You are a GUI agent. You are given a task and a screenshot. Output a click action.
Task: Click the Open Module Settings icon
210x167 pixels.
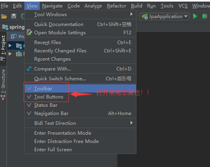click(x=29, y=32)
